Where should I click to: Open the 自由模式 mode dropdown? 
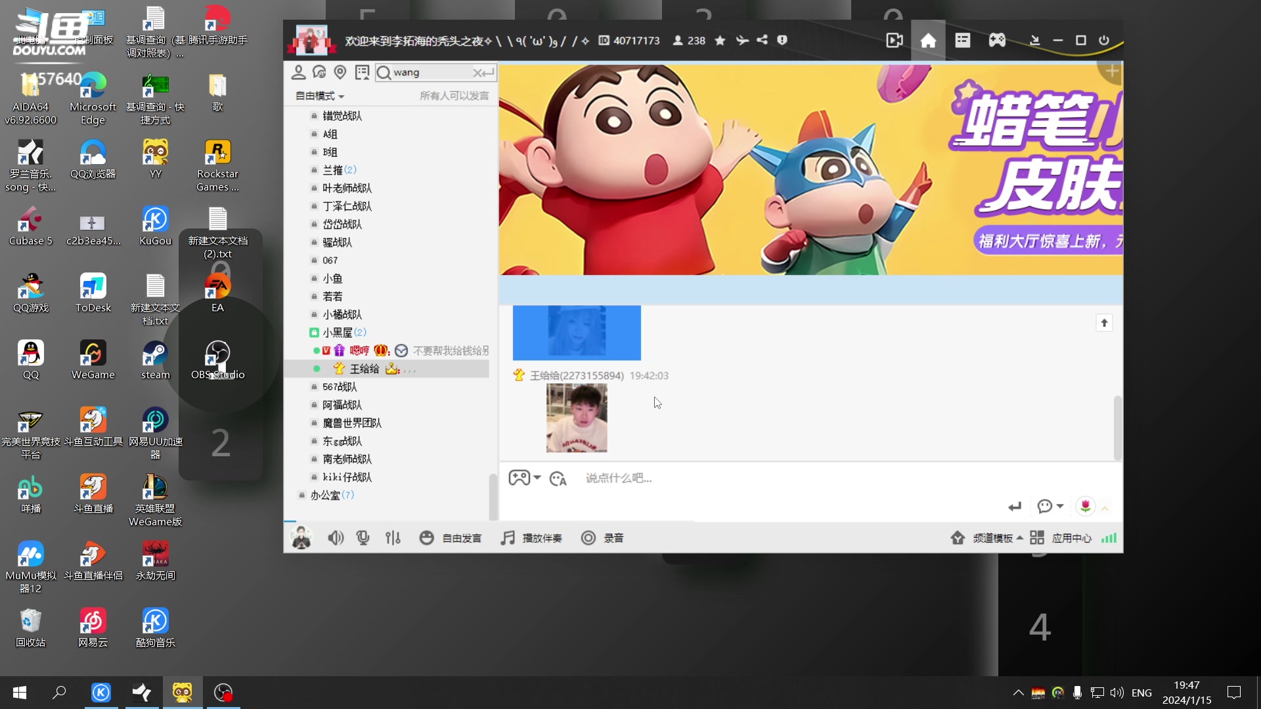(x=318, y=96)
